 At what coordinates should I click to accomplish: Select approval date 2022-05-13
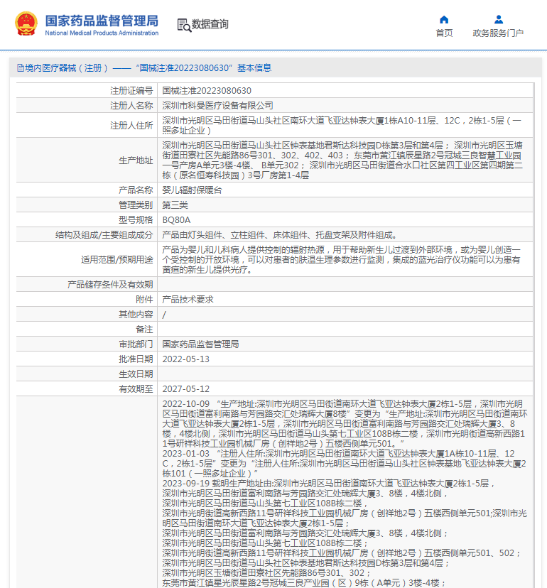pyautogui.click(x=185, y=359)
